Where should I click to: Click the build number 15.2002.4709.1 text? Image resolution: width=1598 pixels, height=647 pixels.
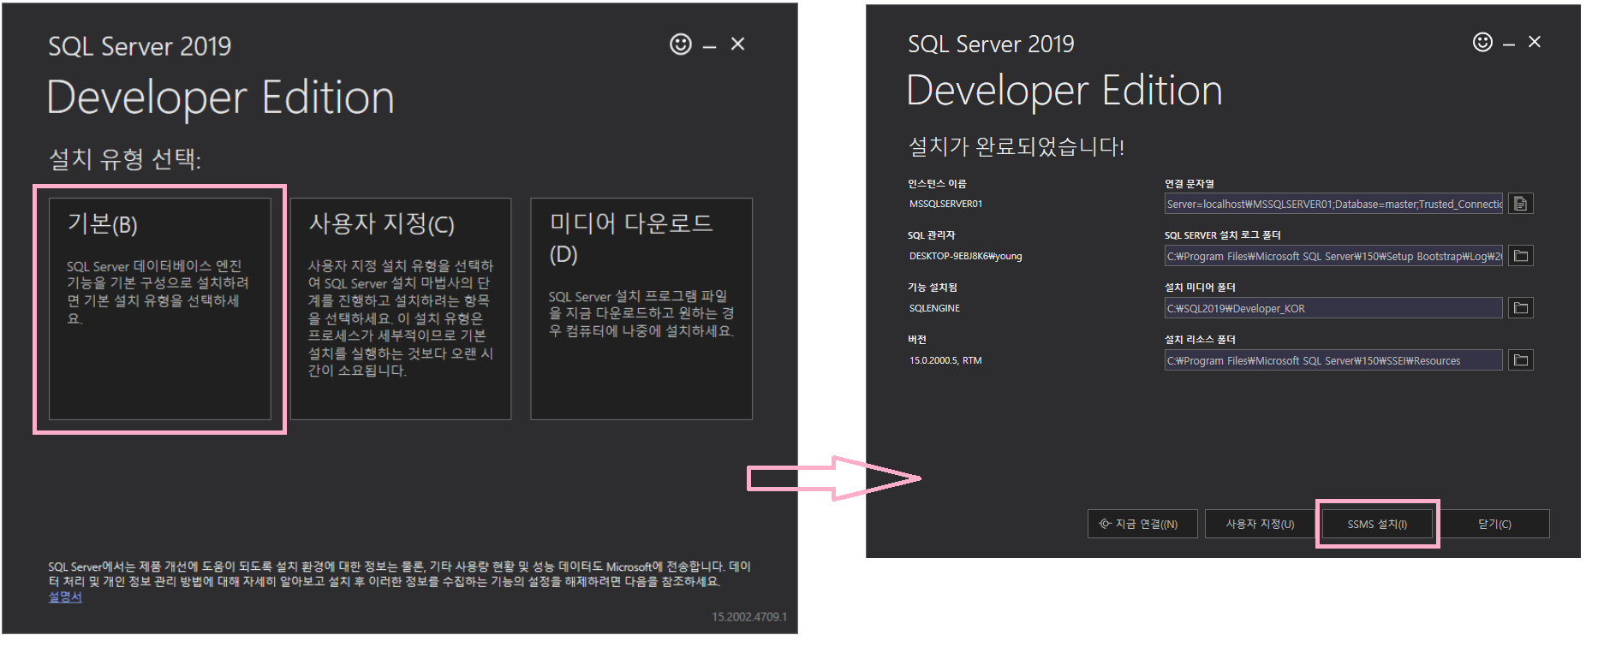[x=749, y=616]
